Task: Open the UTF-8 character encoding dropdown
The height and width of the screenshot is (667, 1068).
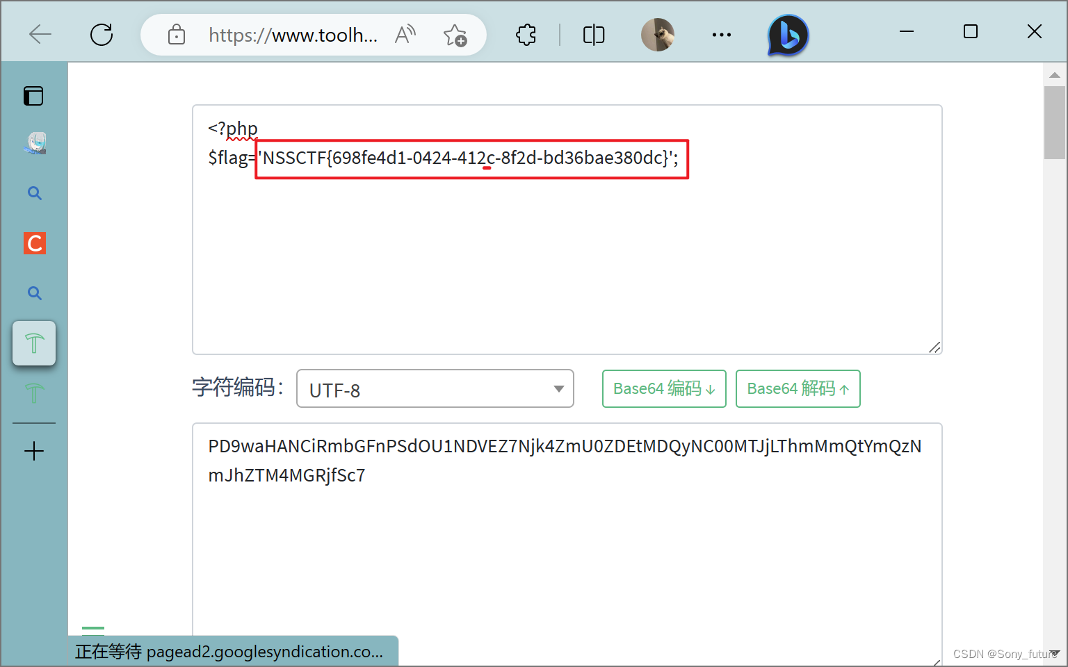Action: (x=435, y=388)
